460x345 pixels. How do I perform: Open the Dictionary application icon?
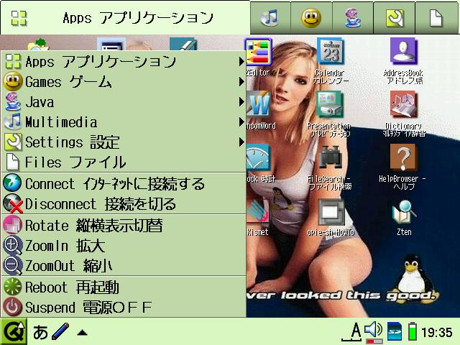tap(403, 106)
